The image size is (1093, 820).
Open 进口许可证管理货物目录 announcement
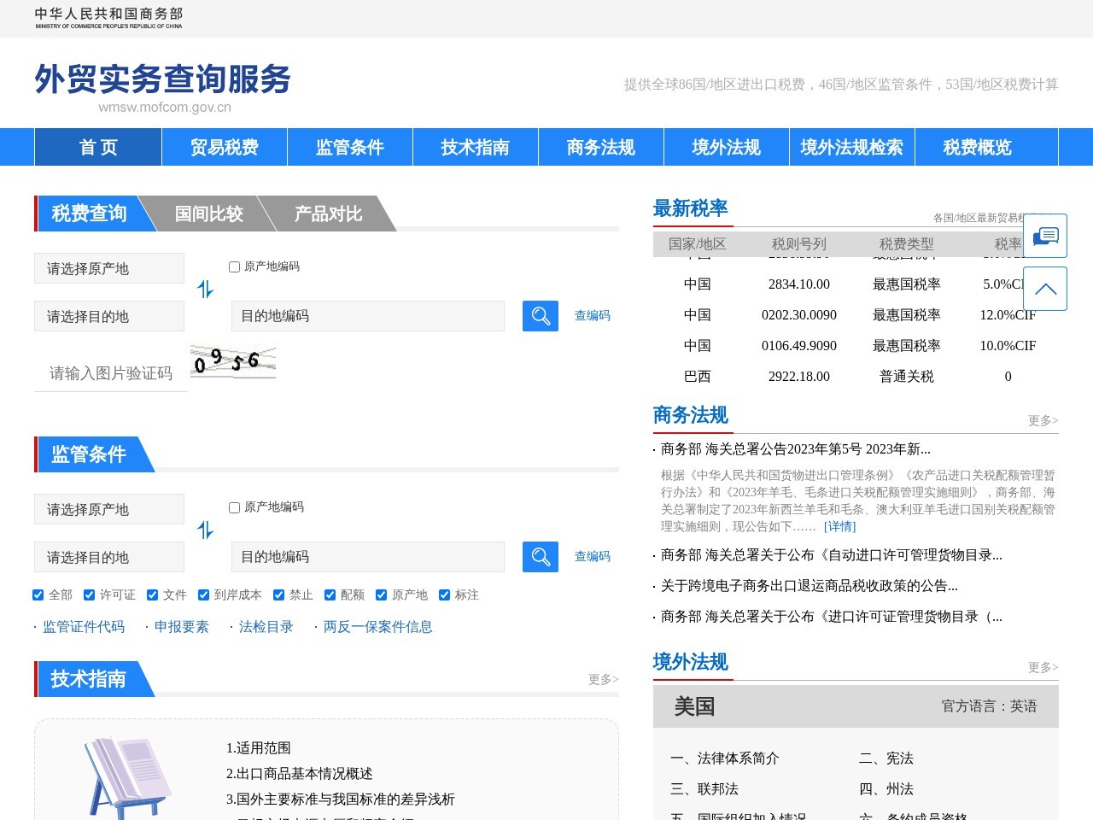click(832, 617)
